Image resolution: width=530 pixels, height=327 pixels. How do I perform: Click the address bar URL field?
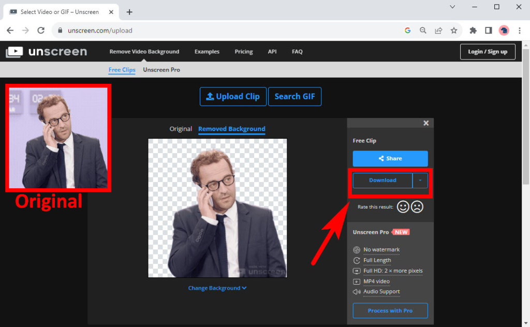pyautogui.click(x=104, y=31)
